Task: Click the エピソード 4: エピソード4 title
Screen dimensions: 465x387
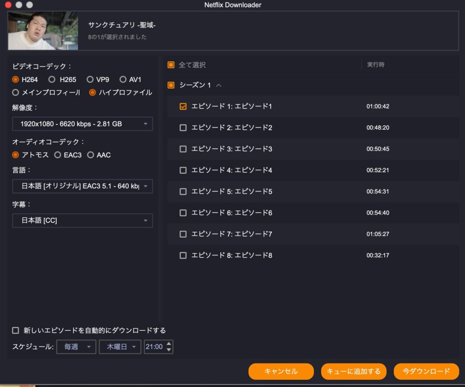Action: tap(232, 171)
